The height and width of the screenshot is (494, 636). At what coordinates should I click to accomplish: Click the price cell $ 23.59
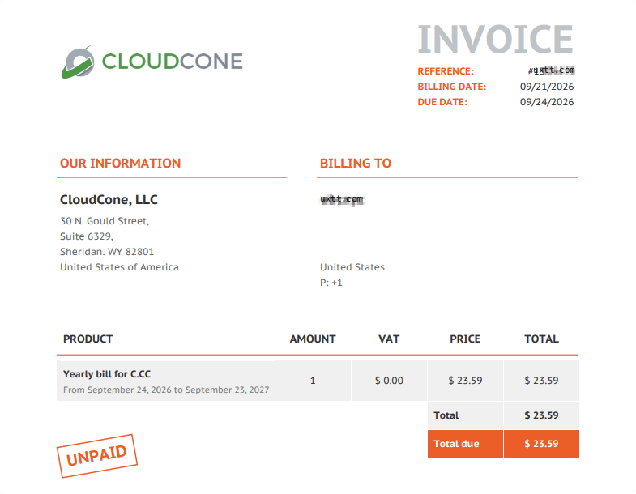[x=465, y=381]
